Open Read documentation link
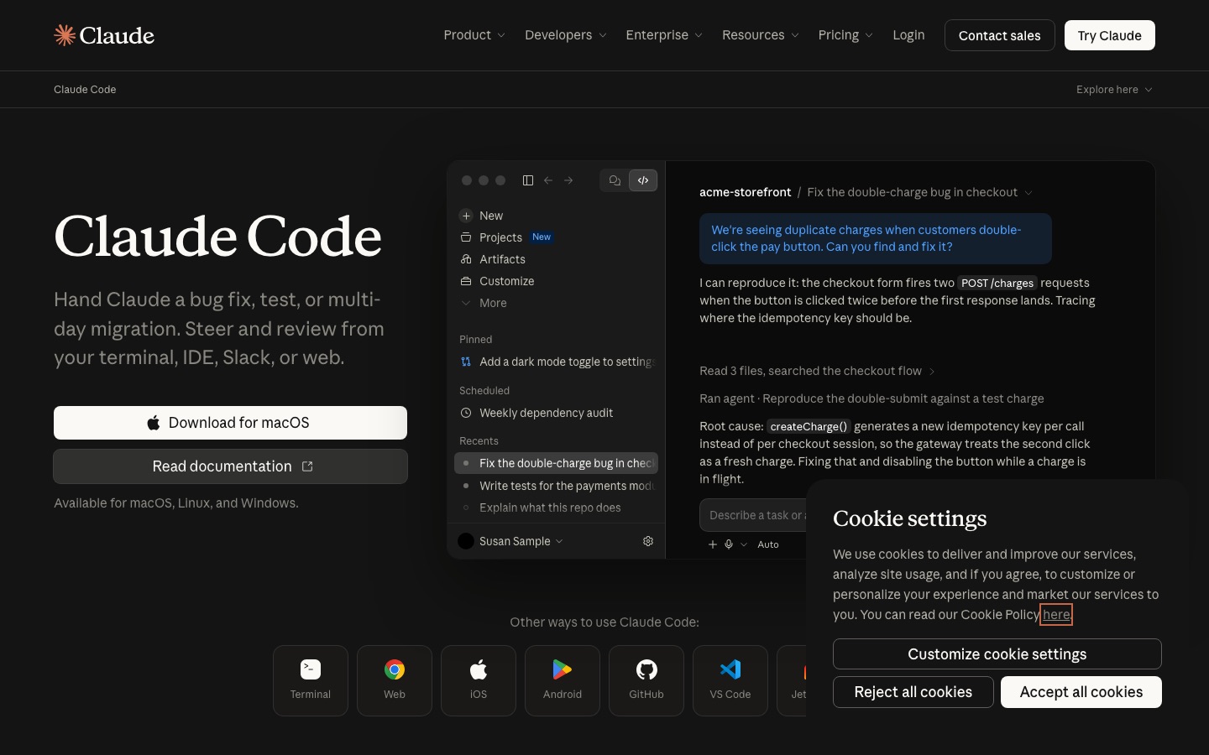The image size is (1209, 755). (230, 466)
